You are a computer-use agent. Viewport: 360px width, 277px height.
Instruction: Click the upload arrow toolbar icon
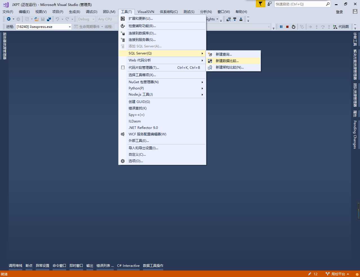pyautogui.click(x=241, y=19)
